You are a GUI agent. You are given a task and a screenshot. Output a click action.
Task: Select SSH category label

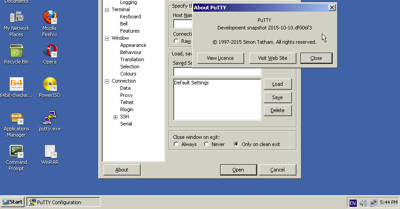(x=125, y=117)
